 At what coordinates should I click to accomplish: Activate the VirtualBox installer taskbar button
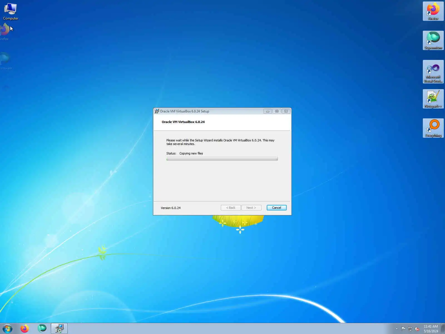click(59, 329)
